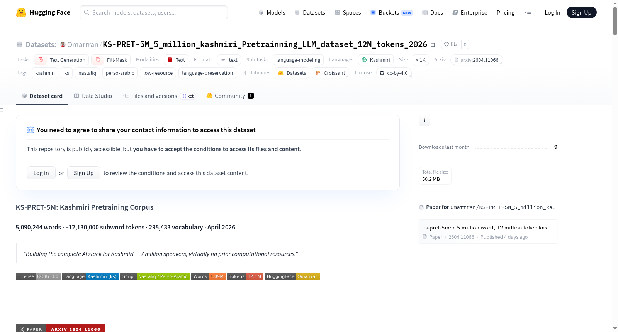Click the Tokens 12.1M badge
618x332 pixels.
(x=245, y=276)
